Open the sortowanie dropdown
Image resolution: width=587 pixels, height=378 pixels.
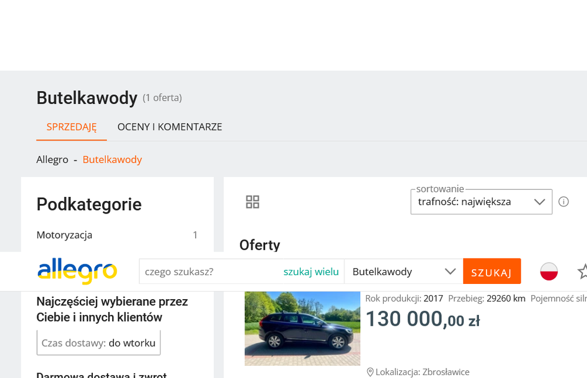(x=481, y=202)
